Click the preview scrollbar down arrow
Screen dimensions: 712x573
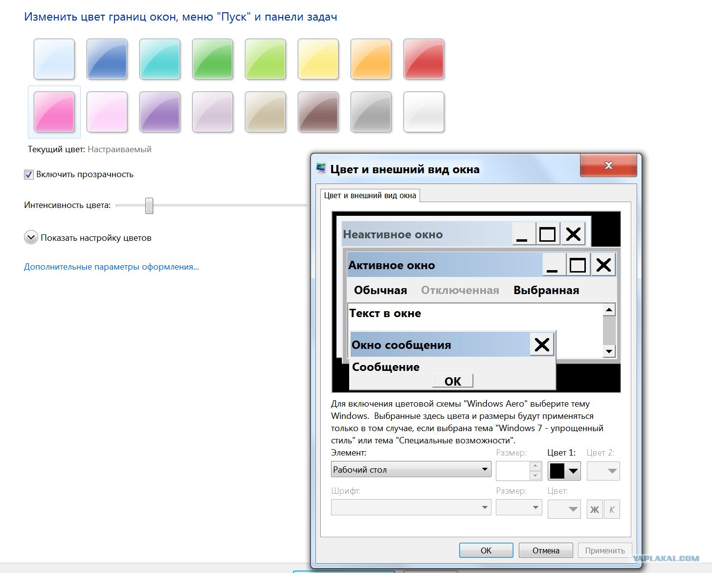(609, 351)
